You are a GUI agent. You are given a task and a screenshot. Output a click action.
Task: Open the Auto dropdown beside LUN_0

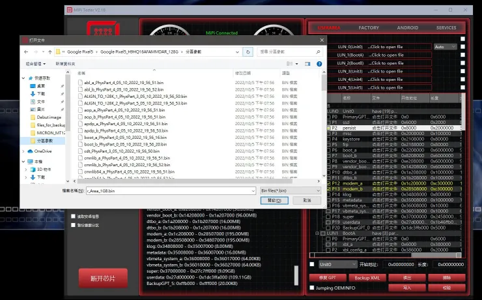445,47
